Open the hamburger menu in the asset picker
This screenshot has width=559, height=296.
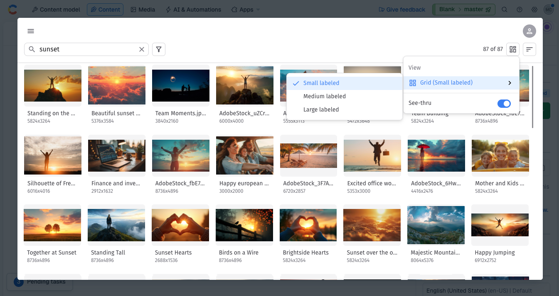(x=31, y=31)
